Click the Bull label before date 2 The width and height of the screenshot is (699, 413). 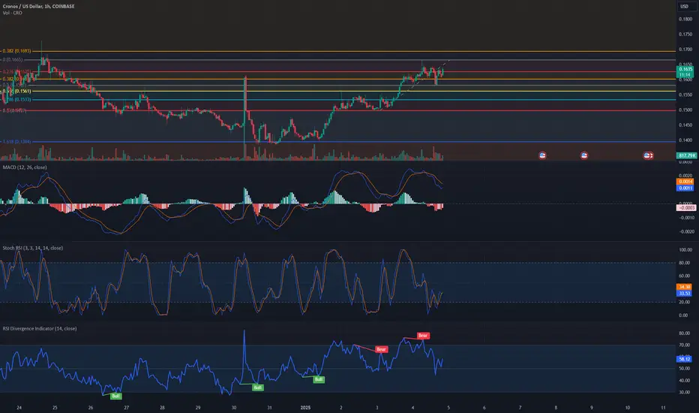(x=319, y=379)
